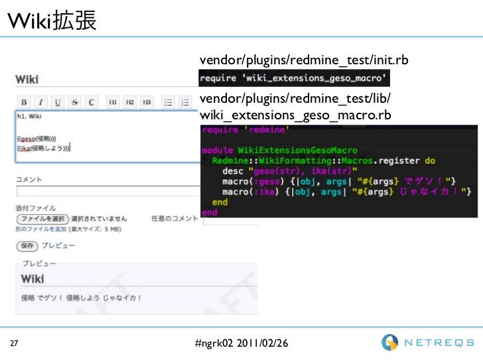Insert inline code with the C button
This screenshot has height=362, width=483.
[92, 102]
